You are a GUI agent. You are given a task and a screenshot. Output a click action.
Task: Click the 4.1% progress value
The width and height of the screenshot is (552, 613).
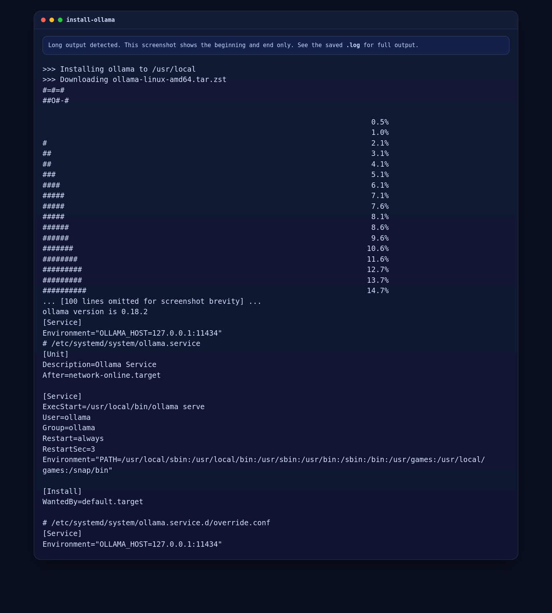(x=380, y=164)
